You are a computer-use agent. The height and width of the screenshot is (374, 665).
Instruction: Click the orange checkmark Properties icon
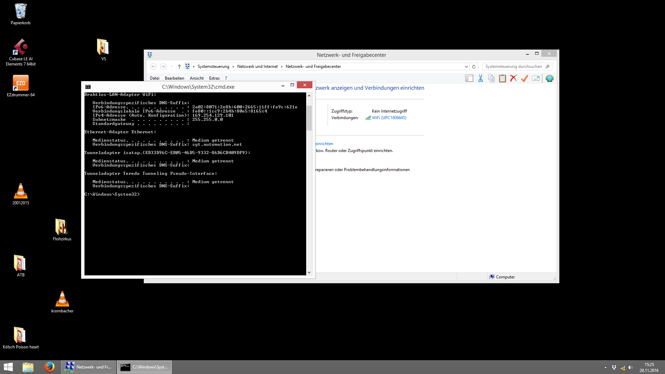coord(524,79)
